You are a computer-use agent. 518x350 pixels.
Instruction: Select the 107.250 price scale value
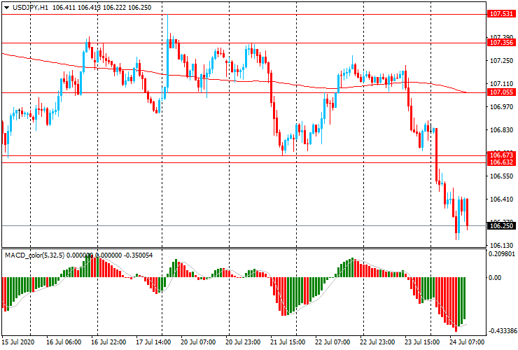(501, 60)
